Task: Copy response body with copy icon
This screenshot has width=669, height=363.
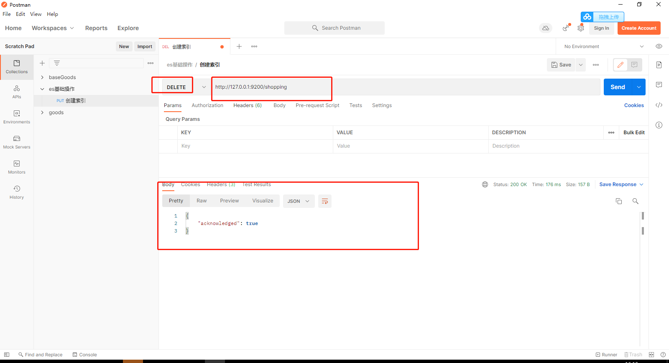Action: point(619,201)
